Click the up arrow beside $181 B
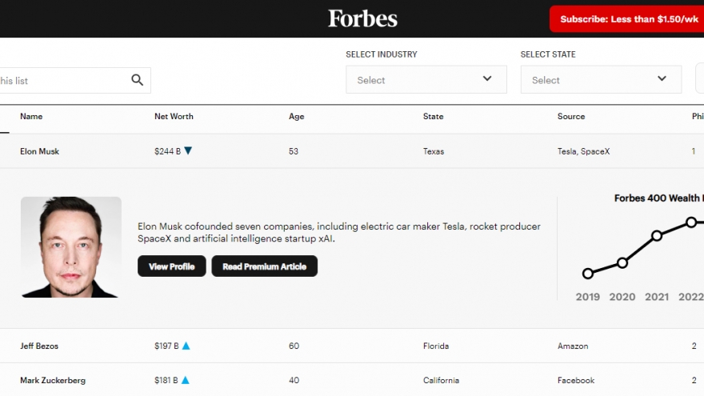 coord(186,380)
